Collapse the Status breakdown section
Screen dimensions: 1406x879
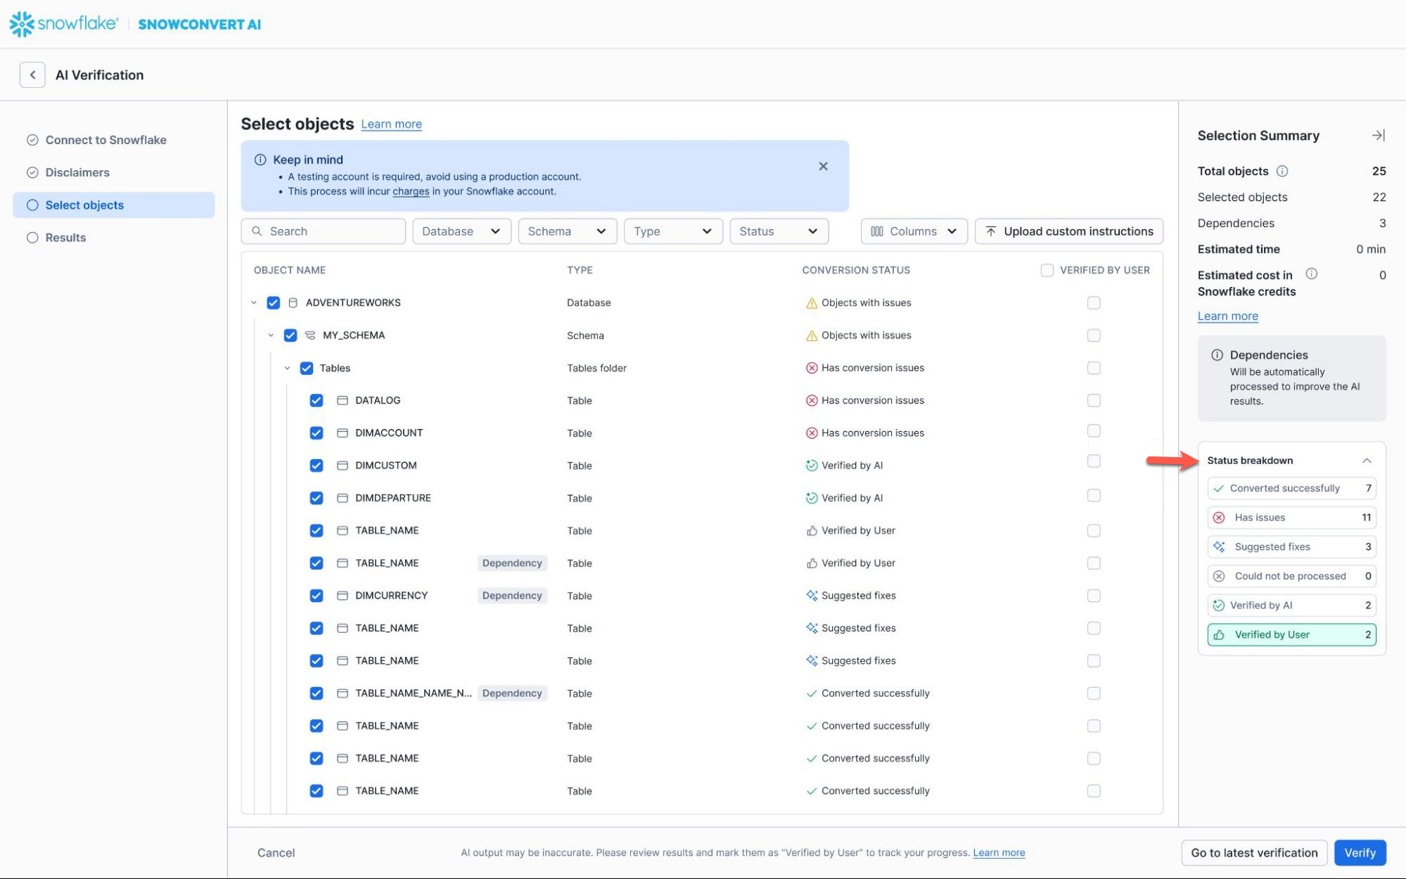tap(1366, 461)
